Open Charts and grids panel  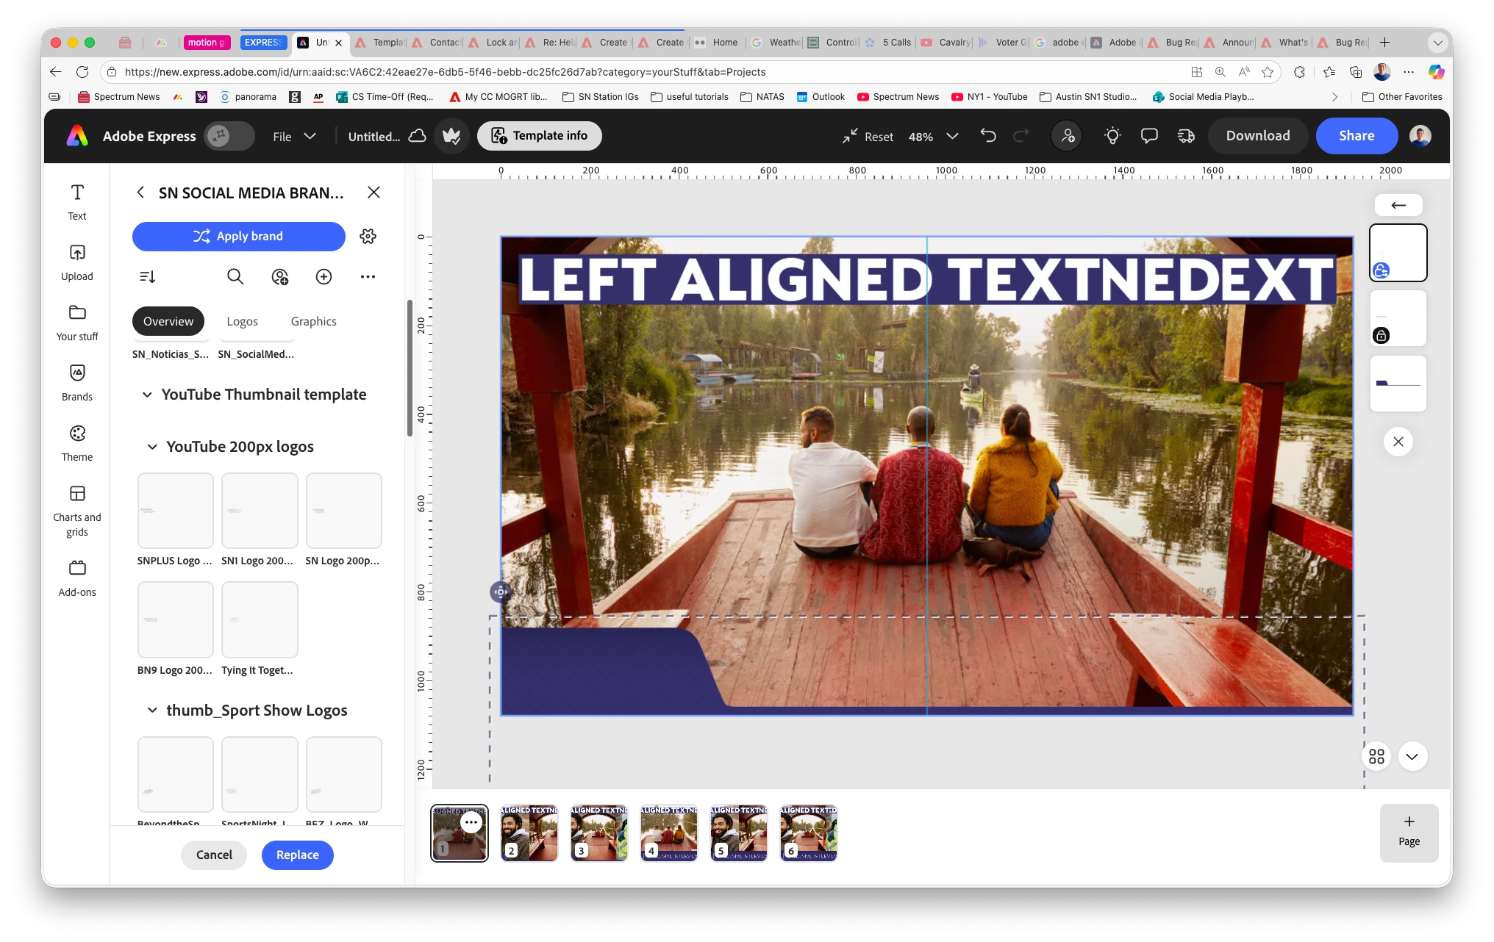77,511
